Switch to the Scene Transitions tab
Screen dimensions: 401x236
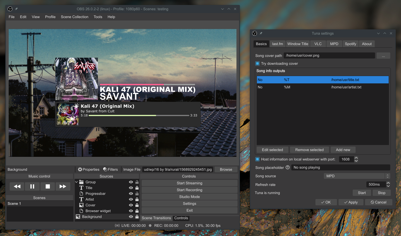(x=156, y=218)
